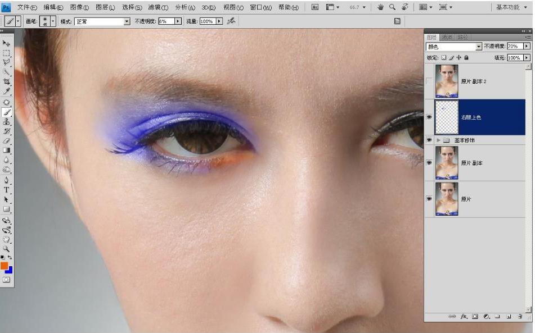The width and height of the screenshot is (535, 333).
Task: Select 原片 副本 2 layer thumbnail
Action: pos(447,81)
